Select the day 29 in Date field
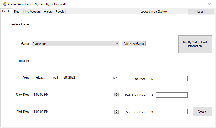Viewport: 216px width, 128px height. click(x=65, y=78)
